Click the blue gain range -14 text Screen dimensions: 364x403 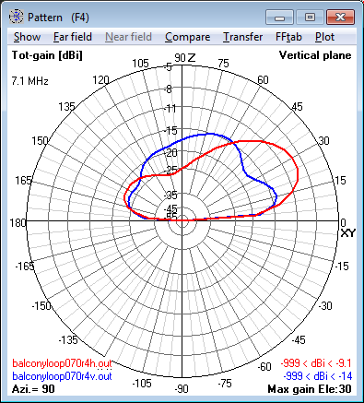click(317, 376)
